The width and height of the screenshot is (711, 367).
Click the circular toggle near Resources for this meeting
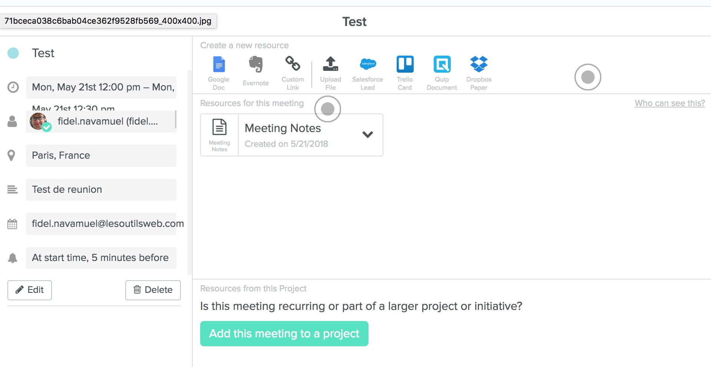pyautogui.click(x=327, y=109)
